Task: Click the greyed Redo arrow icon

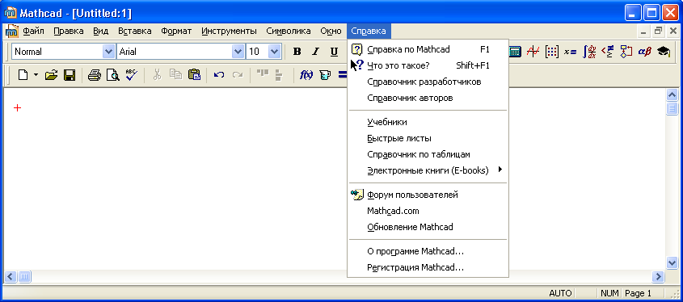Action: click(x=238, y=75)
